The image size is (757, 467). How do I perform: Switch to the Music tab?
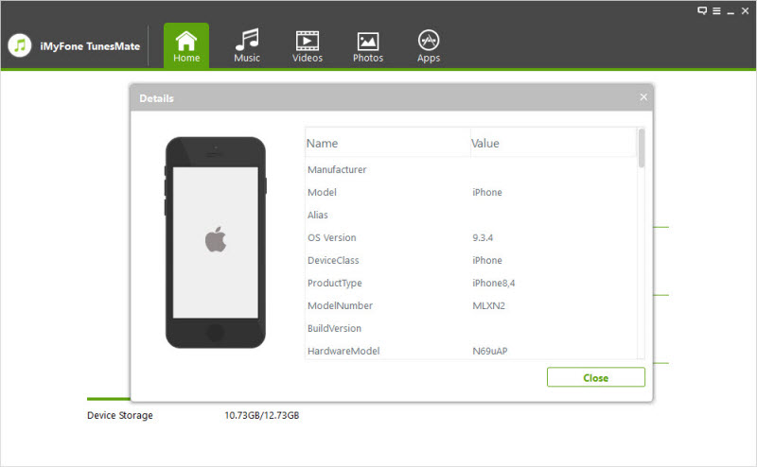tap(247, 45)
